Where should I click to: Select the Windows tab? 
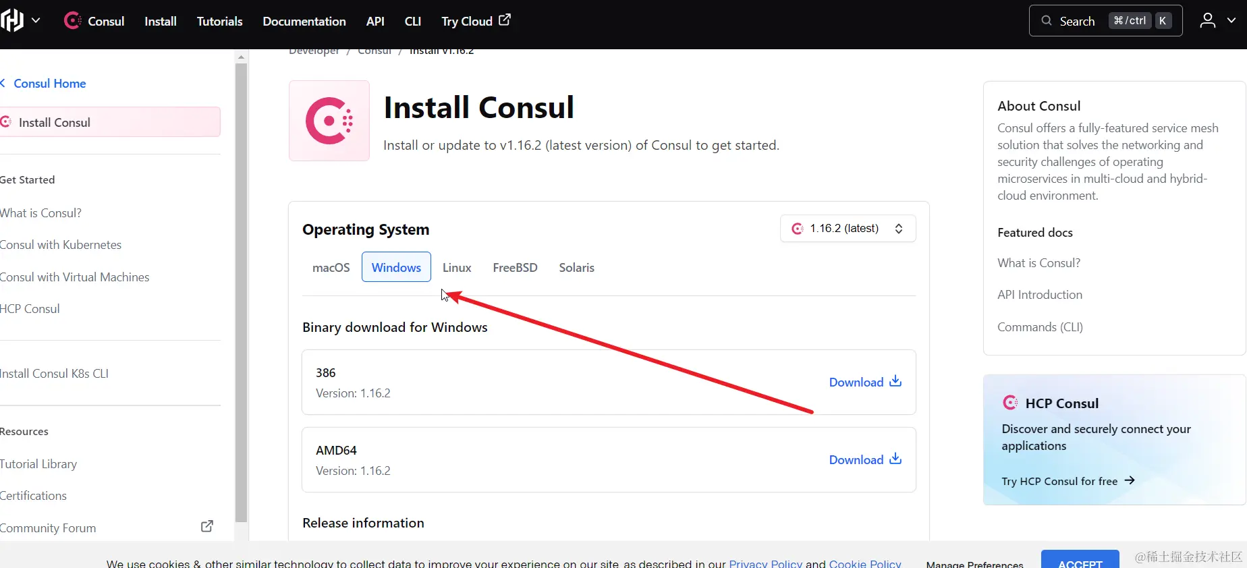[396, 267]
